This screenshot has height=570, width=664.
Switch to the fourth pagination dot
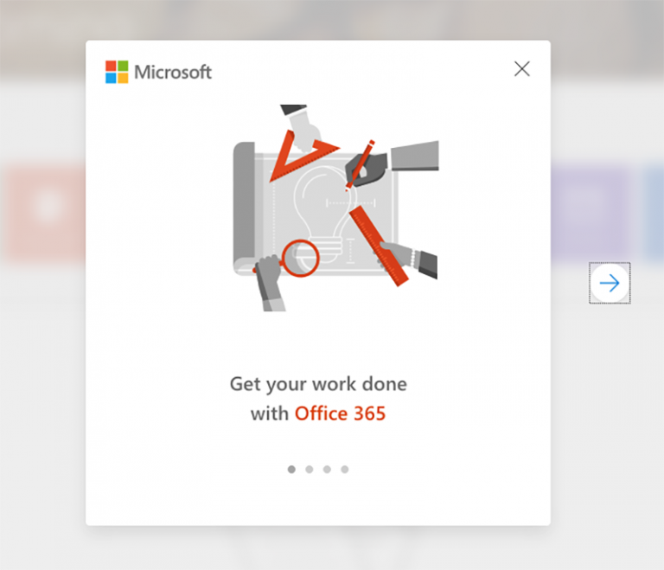pyautogui.click(x=345, y=469)
